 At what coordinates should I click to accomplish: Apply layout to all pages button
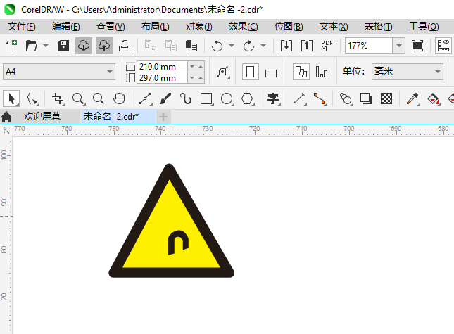(x=301, y=72)
